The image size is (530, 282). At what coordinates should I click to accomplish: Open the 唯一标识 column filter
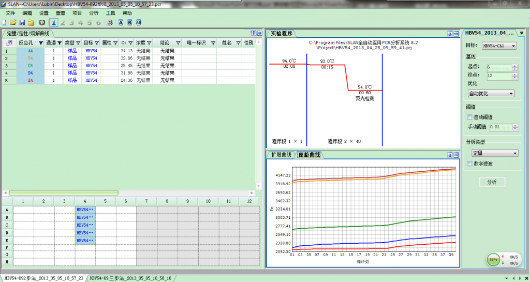(x=213, y=43)
